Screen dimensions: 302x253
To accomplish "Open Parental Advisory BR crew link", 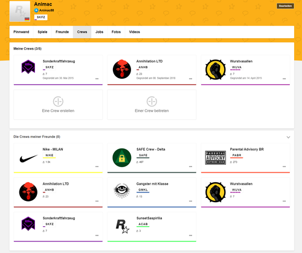I will click(x=247, y=149).
